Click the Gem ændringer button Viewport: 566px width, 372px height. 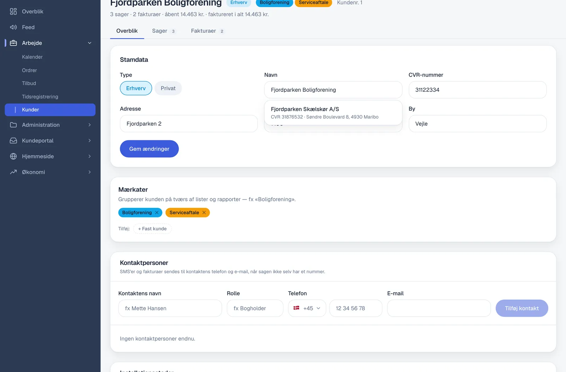tap(149, 149)
